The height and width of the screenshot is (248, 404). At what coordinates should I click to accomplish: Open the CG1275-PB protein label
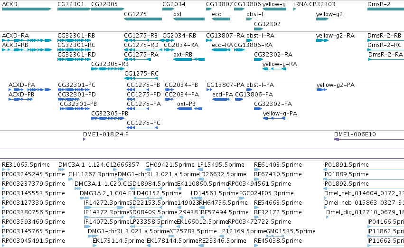coord(143,85)
